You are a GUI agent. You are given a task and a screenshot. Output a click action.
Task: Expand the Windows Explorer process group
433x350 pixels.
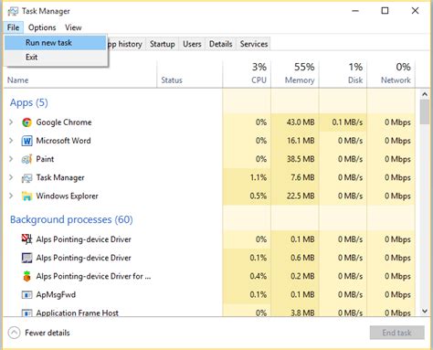[x=11, y=196]
